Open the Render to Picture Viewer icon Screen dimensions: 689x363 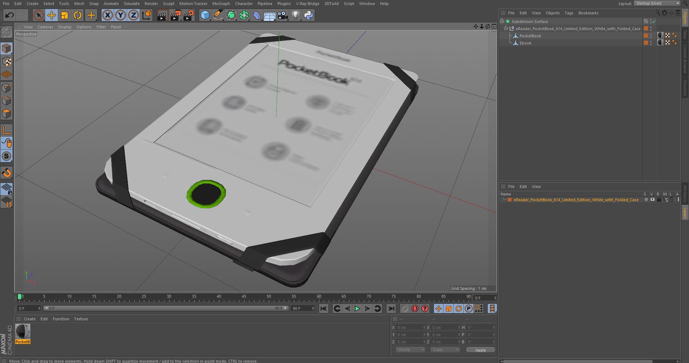175,15
